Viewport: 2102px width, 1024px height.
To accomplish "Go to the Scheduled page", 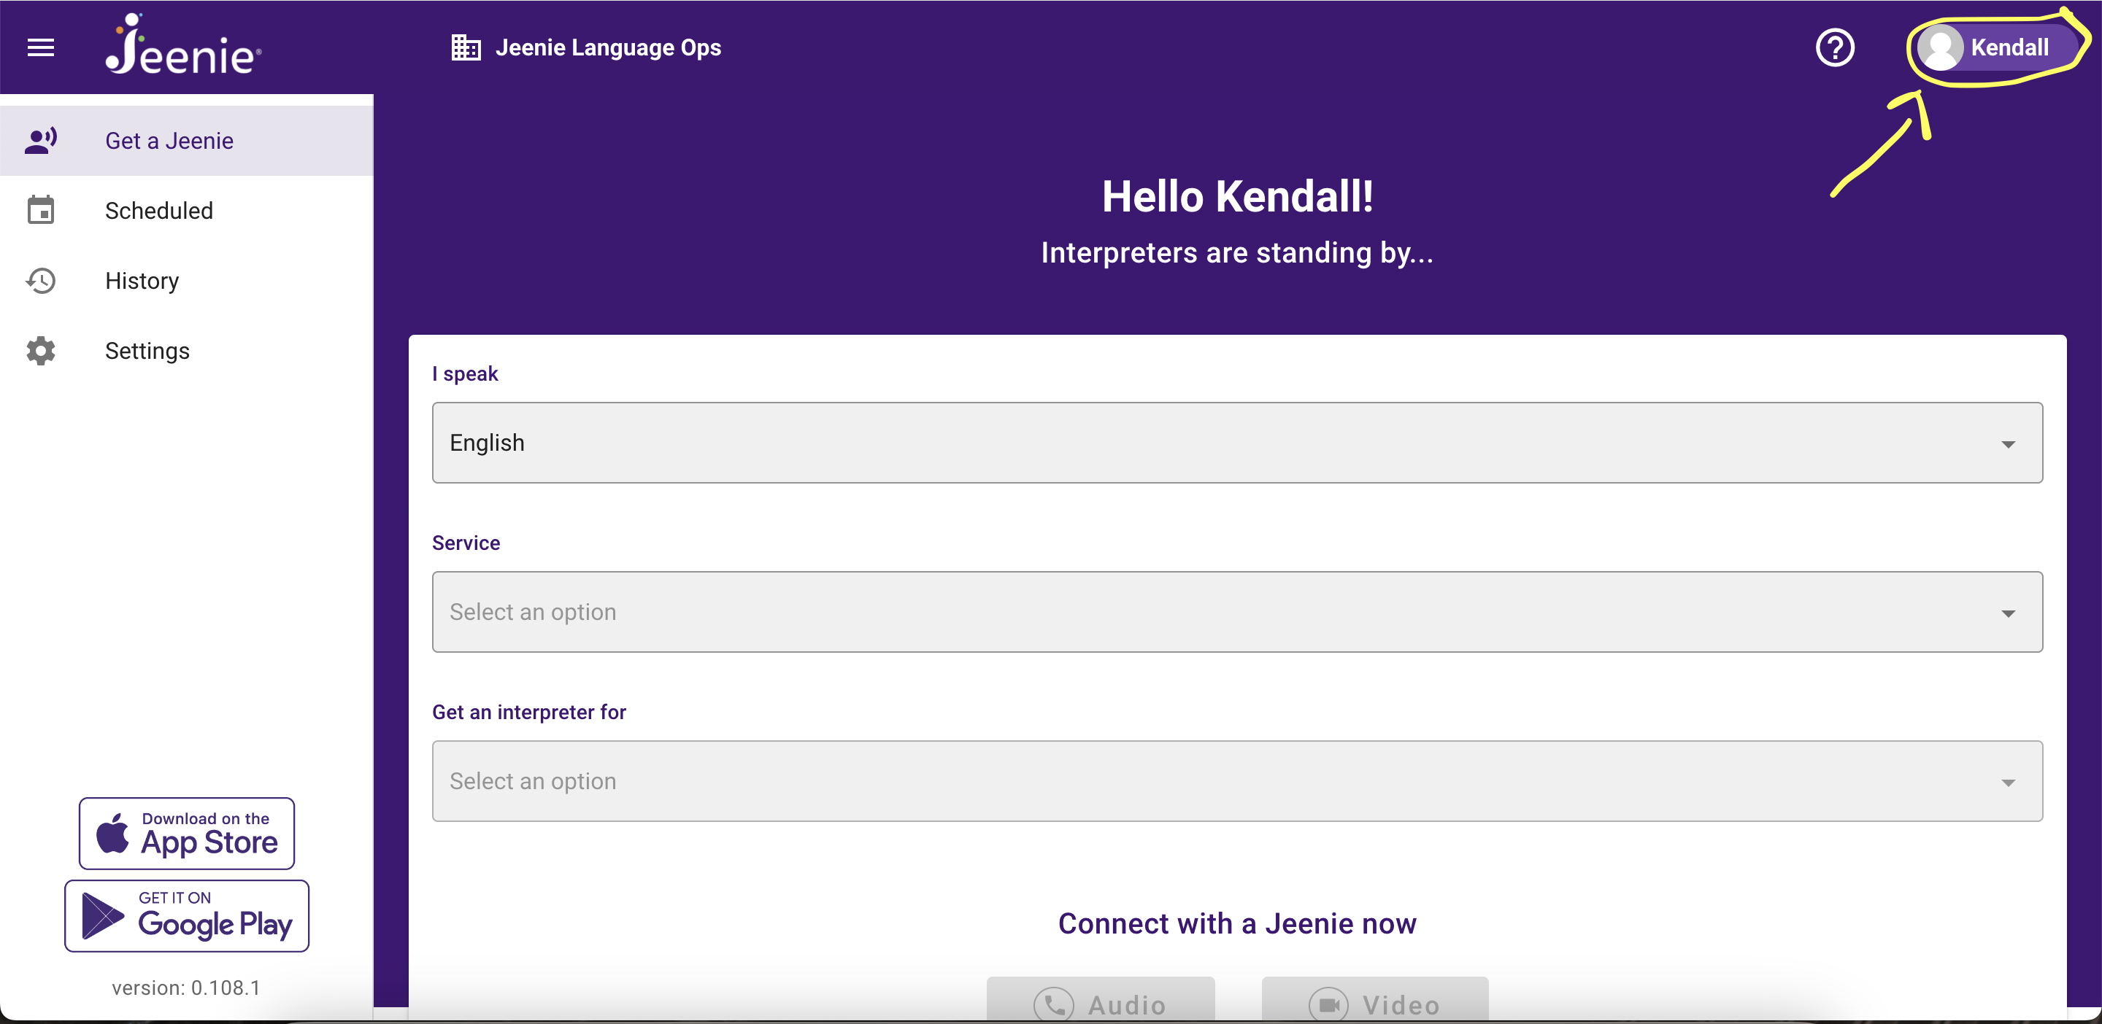I will [x=187, y=210].
